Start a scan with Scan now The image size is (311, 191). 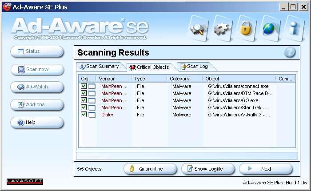pos(37,69)
